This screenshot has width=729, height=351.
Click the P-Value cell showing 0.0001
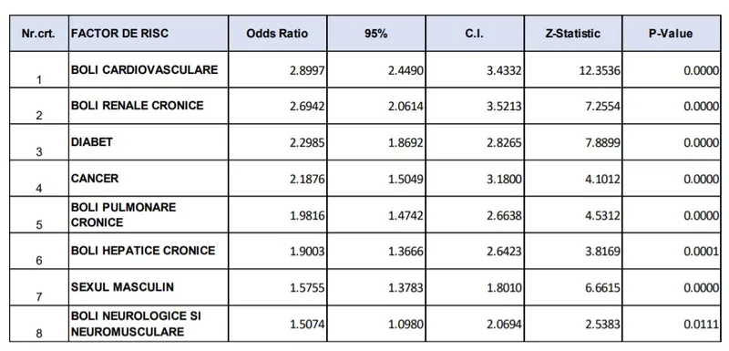pos(672,251)
